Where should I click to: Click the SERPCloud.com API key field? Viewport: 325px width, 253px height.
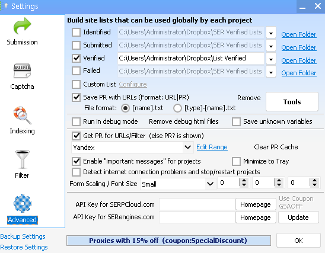(x=197, y=204)
